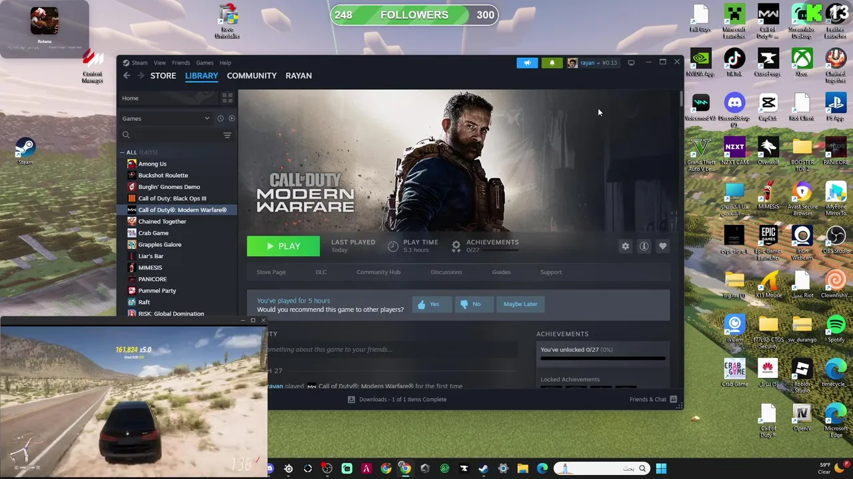Open the Epic Games Launcher desktop icon
This screenshot has width=853, height=479.
pos(768,243)
